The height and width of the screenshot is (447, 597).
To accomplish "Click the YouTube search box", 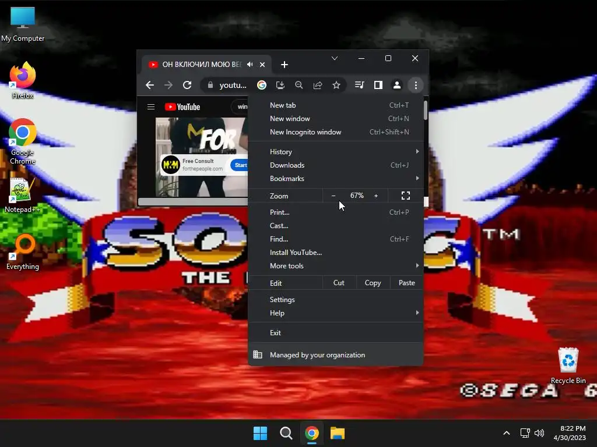I will (240, 107).
